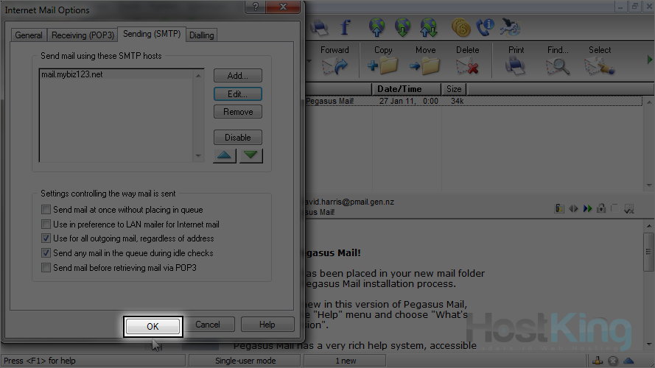Click the Forward message toolbar icon
The height and width of the screenshot is (368, 655).
(x=334, y=66)
